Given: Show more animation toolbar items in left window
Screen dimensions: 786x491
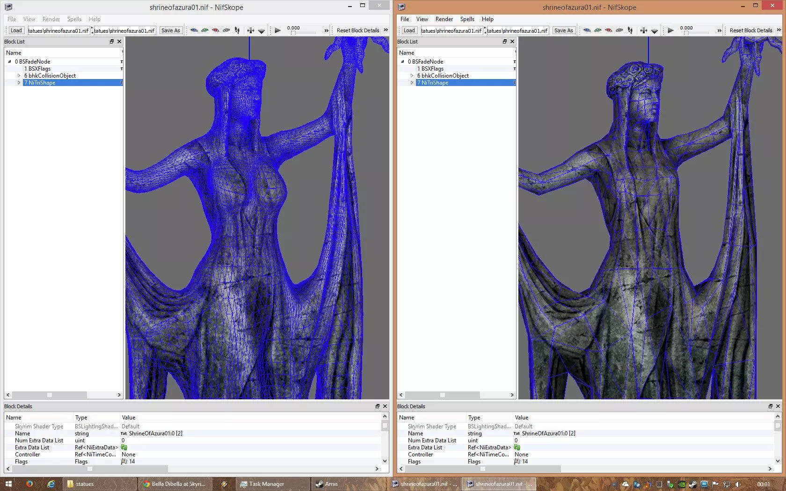Looking at the screenshot, I should click(327, 31).
